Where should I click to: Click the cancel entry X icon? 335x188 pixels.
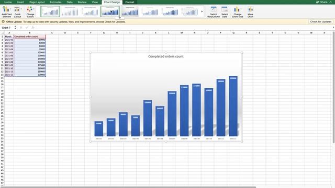[21, 28]
